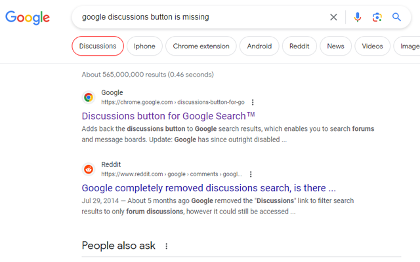Select the Iphone filter chip
This screenshot has width=420, height=262.
(x=144, y=46)
